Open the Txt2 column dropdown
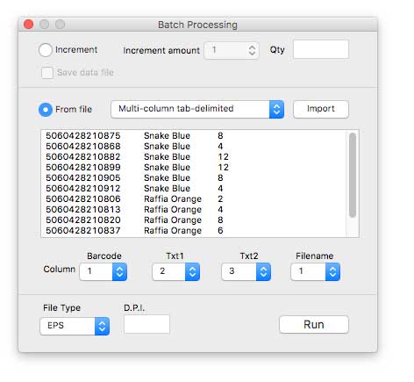The image size is (414, 382). click(x=246, y=271)
